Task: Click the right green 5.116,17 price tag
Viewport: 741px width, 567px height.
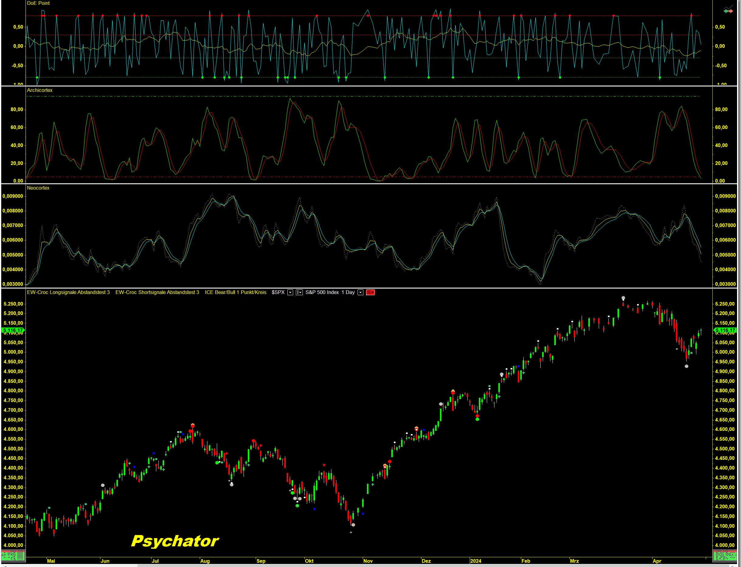Action: (725, 331)
